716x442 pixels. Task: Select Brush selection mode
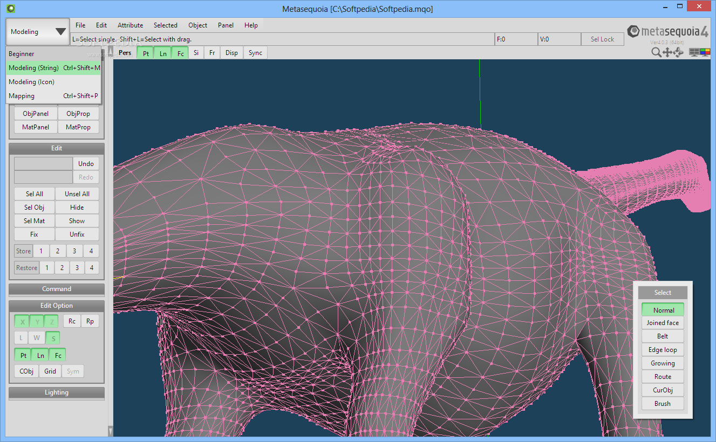(663, 404)
